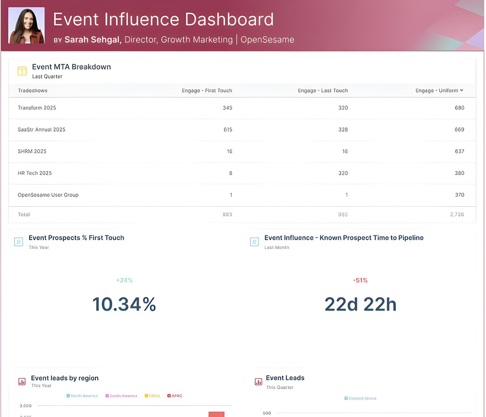The image size is (486, 417).
Task: Click SaaStr Annual last touch value 328
Action: (343, 130)
